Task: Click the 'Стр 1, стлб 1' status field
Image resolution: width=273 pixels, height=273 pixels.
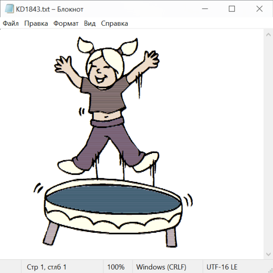Action: [47, 267]
